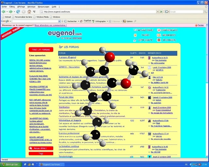Click the red Tous les forums button
Viewport: 209px width, 167px height.
pos(41,50)
